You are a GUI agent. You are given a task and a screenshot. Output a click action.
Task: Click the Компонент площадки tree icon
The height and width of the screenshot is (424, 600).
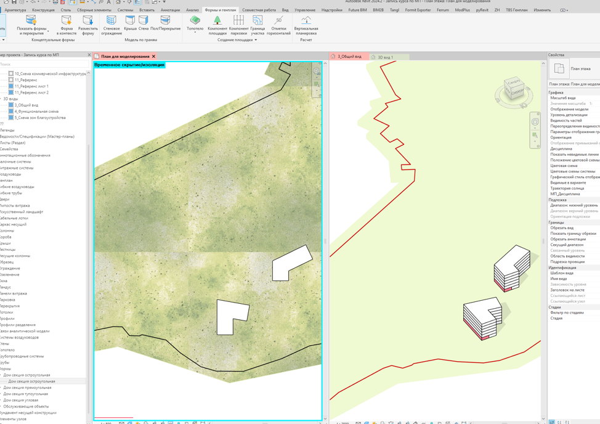tap(217, 20)
